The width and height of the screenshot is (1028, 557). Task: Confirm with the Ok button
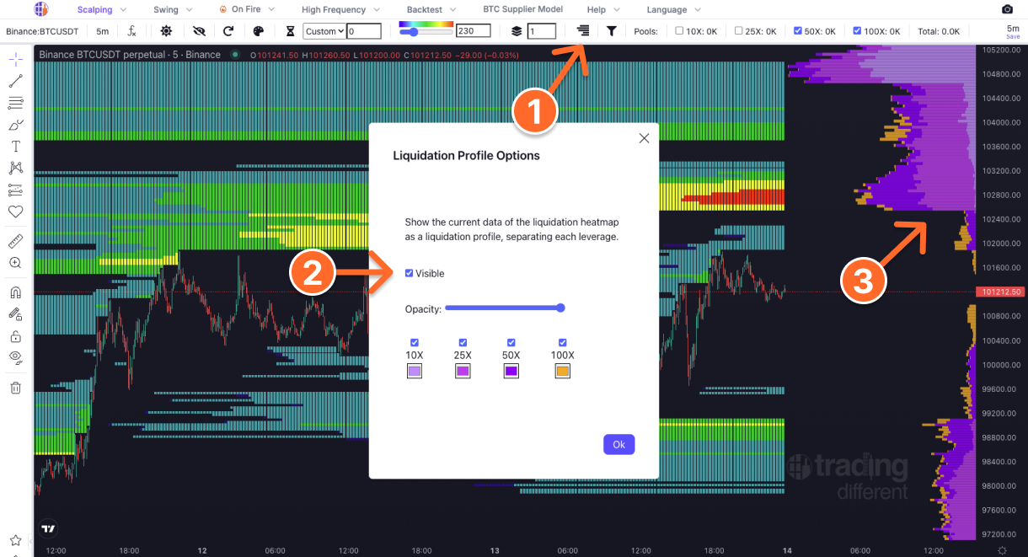[x=619, y=444]
